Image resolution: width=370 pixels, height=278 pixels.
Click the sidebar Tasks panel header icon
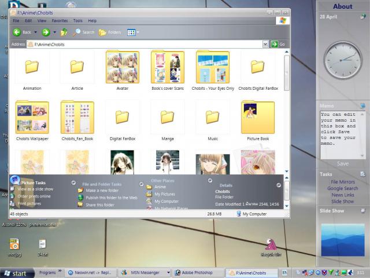(362, 174)
